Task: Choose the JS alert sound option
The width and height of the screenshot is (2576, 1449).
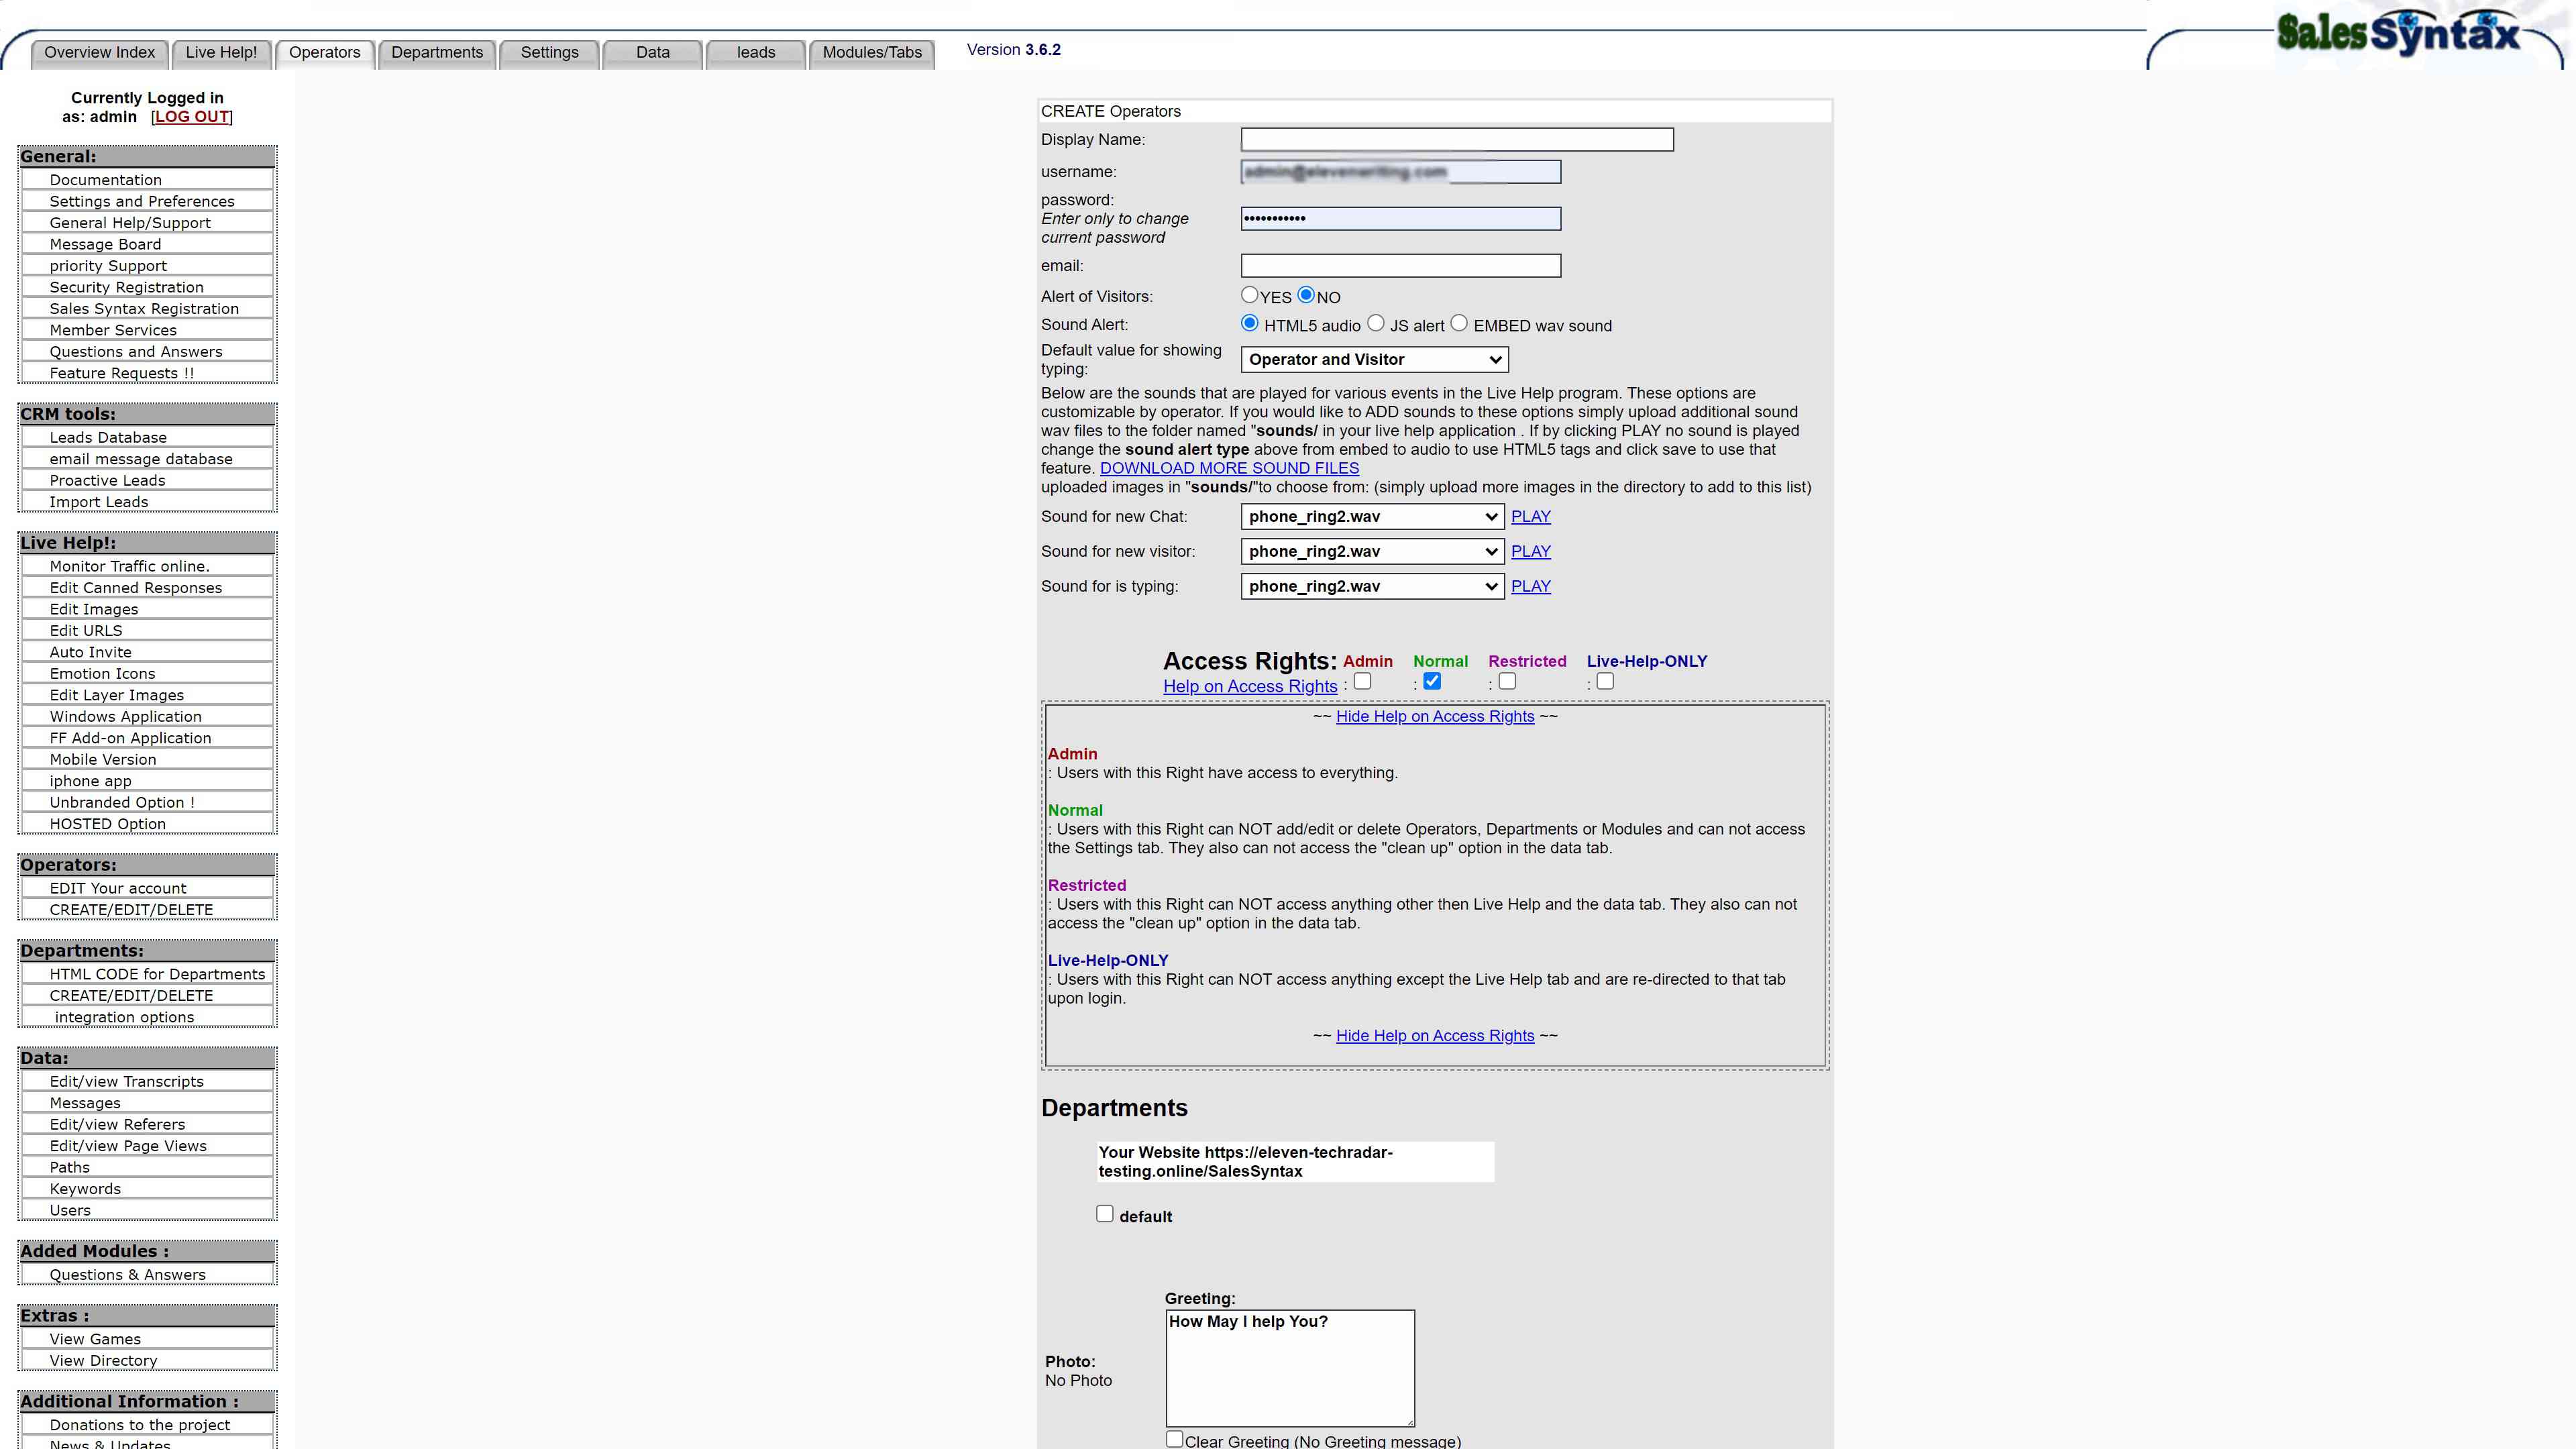Action: [x=1376, y=323]
